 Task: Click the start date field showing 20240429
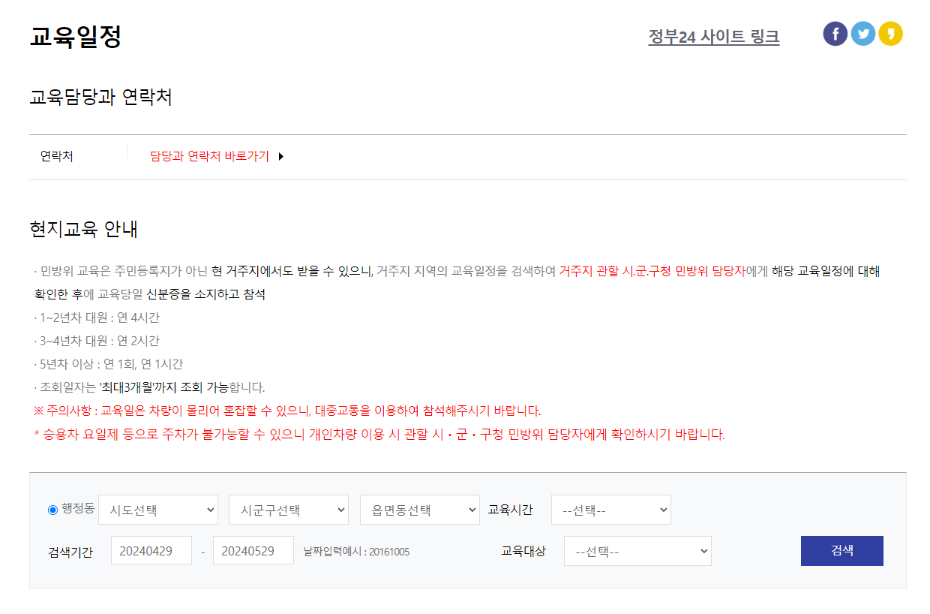coord(151,550)
